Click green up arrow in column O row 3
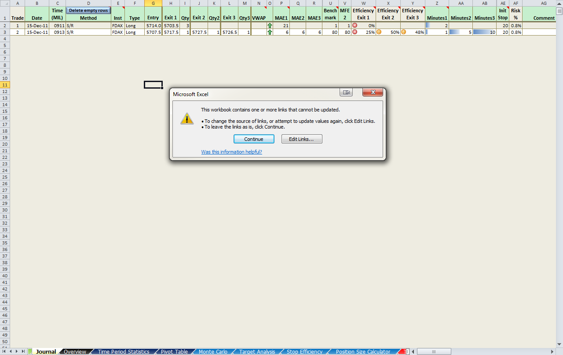 pyautogui.click(x=270, y=32)
